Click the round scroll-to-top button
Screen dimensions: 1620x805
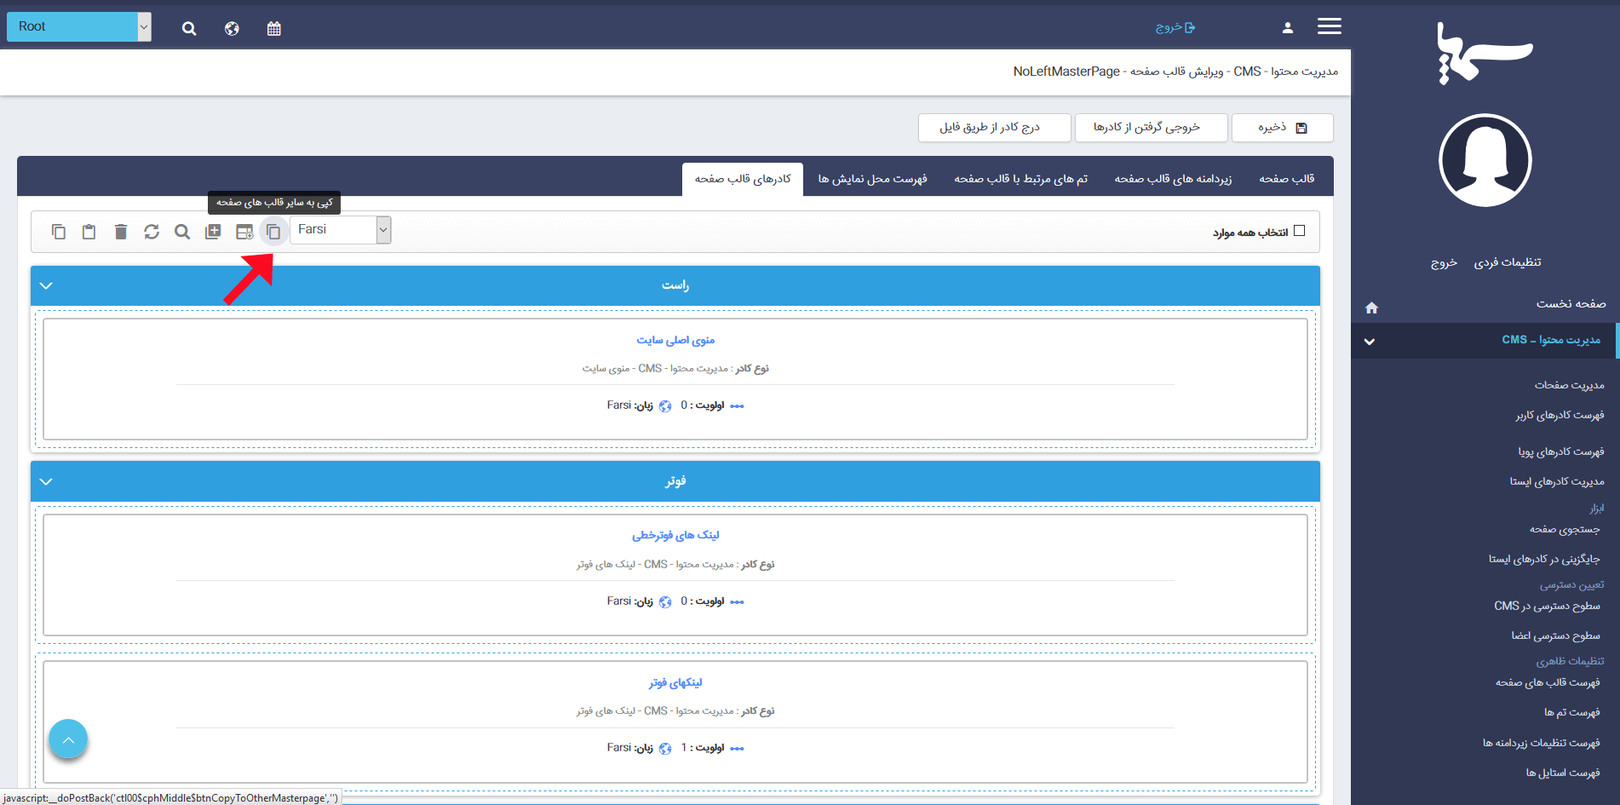click(68, 739)
